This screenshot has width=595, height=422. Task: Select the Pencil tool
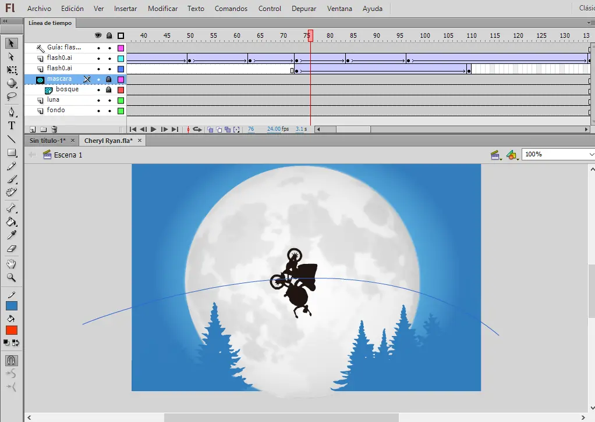[12, 166]
